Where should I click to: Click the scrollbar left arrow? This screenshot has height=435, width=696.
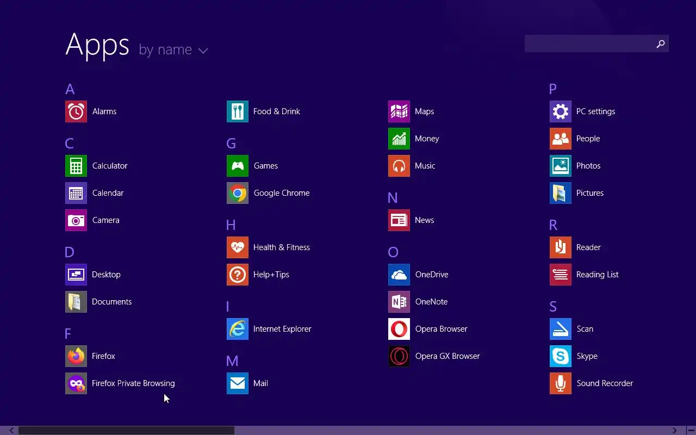[x=11, y=431]
